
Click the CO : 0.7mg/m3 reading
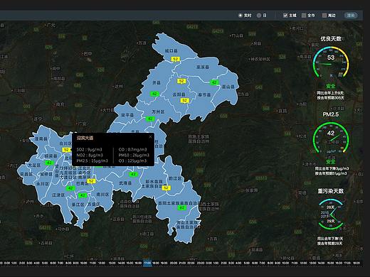pos(132,150)
